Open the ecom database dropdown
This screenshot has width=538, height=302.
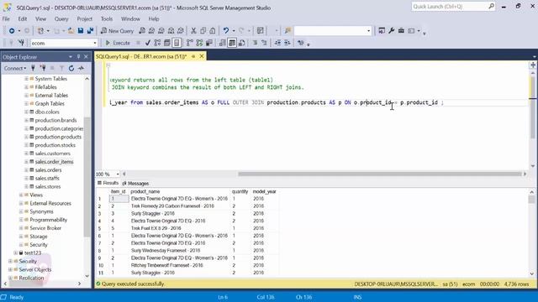coord(95,43)
